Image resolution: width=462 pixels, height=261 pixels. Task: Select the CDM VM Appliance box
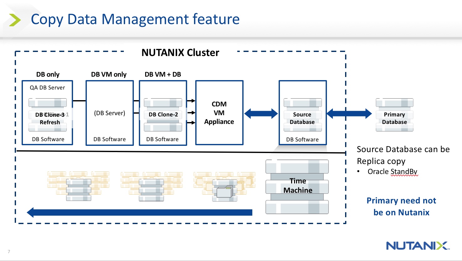pyautogui.click(x=219, y=113)
